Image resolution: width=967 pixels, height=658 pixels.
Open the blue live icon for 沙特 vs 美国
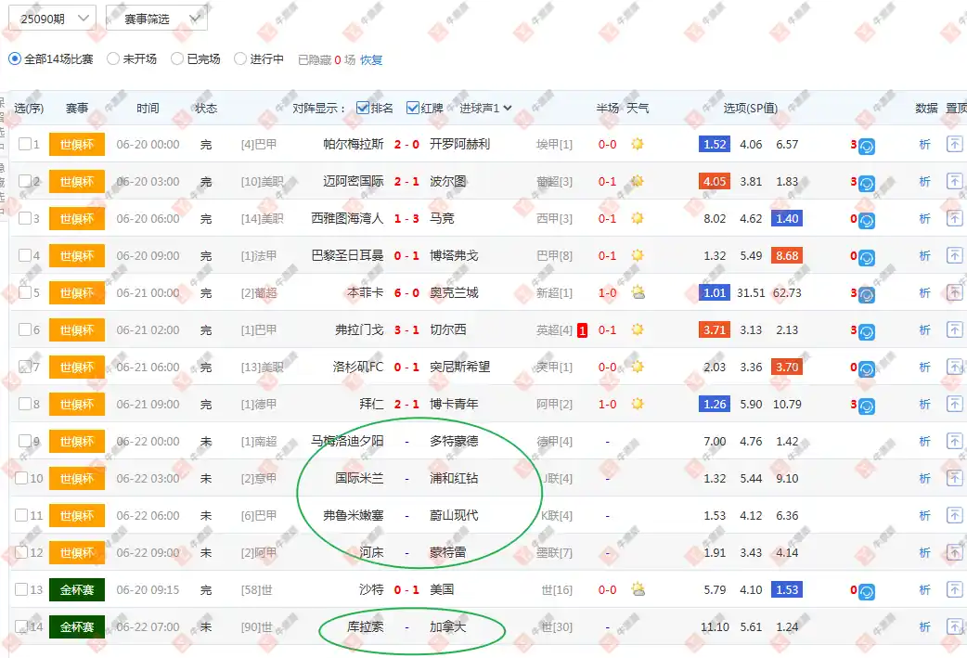pos(867,592)
